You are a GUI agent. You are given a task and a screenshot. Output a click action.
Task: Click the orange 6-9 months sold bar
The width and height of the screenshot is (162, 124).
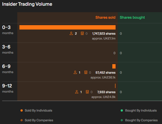point(114,66)
